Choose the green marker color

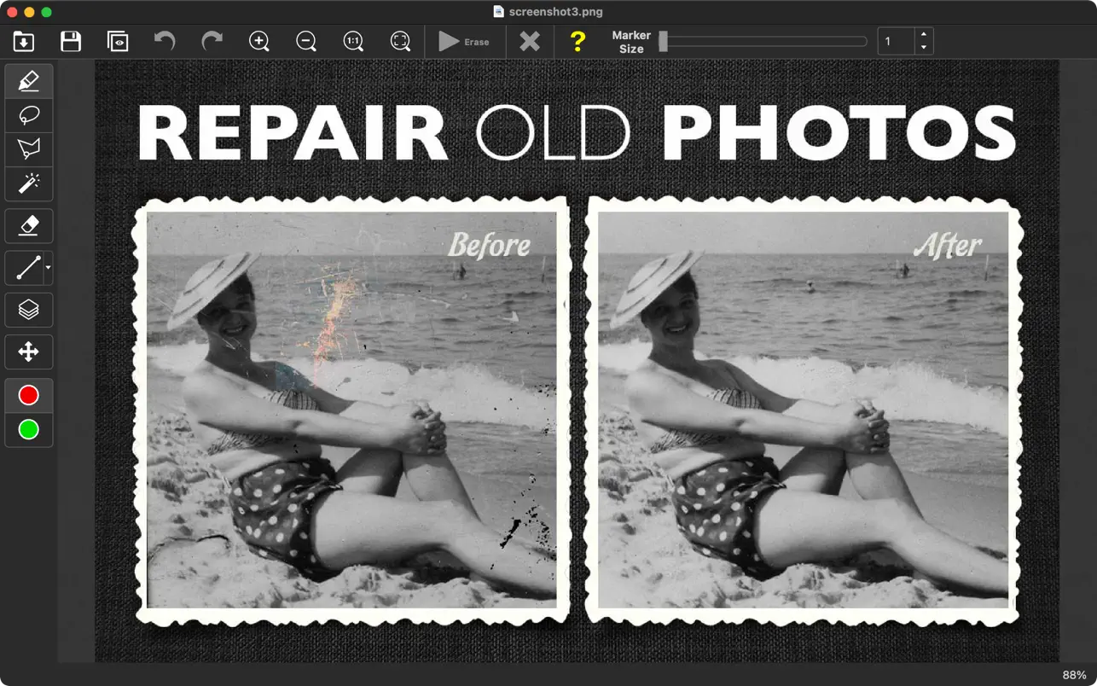click(29, 430)
